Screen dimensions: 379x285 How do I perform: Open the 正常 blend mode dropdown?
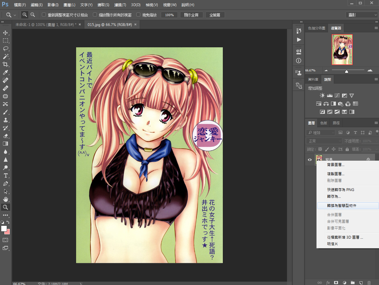coord(324,141)
